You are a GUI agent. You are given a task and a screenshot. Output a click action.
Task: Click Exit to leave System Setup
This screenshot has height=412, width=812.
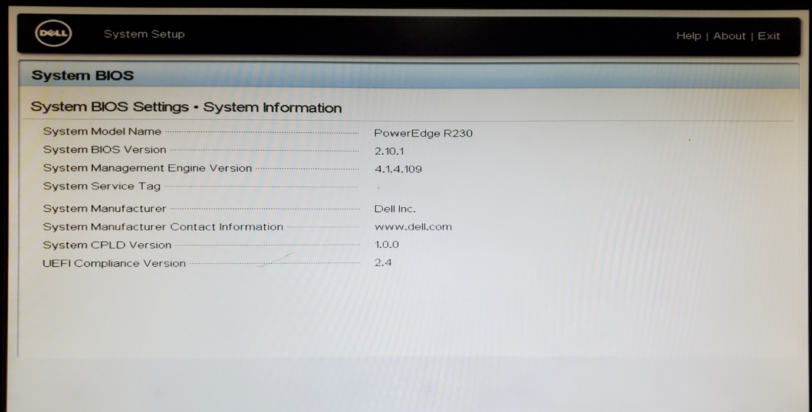769,36
